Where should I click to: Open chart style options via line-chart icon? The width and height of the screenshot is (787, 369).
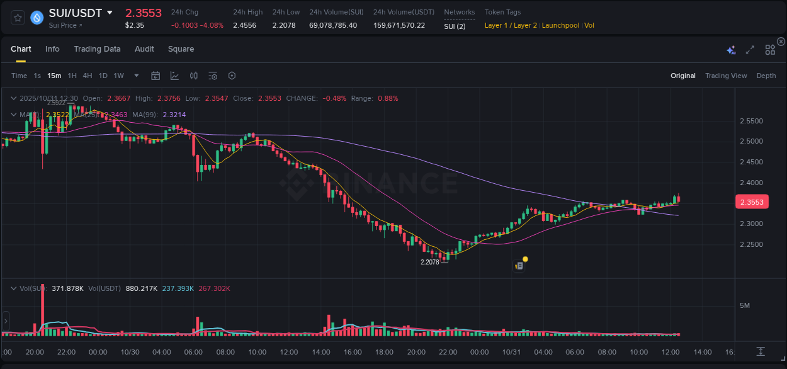point(174,75)
